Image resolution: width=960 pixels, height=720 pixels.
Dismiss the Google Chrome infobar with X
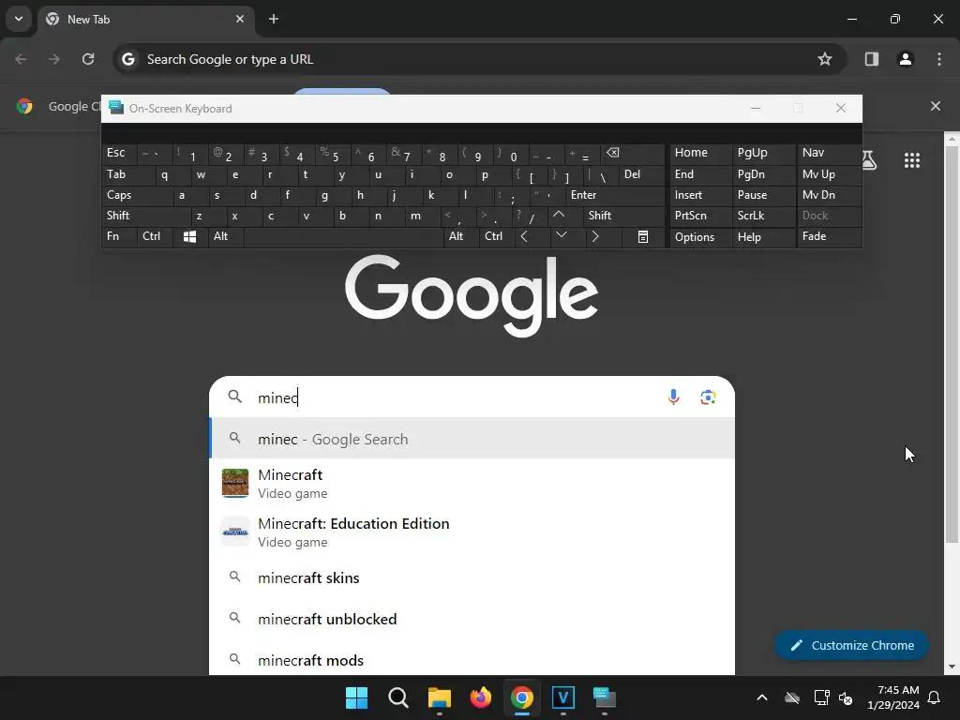(x=935, y=106)
